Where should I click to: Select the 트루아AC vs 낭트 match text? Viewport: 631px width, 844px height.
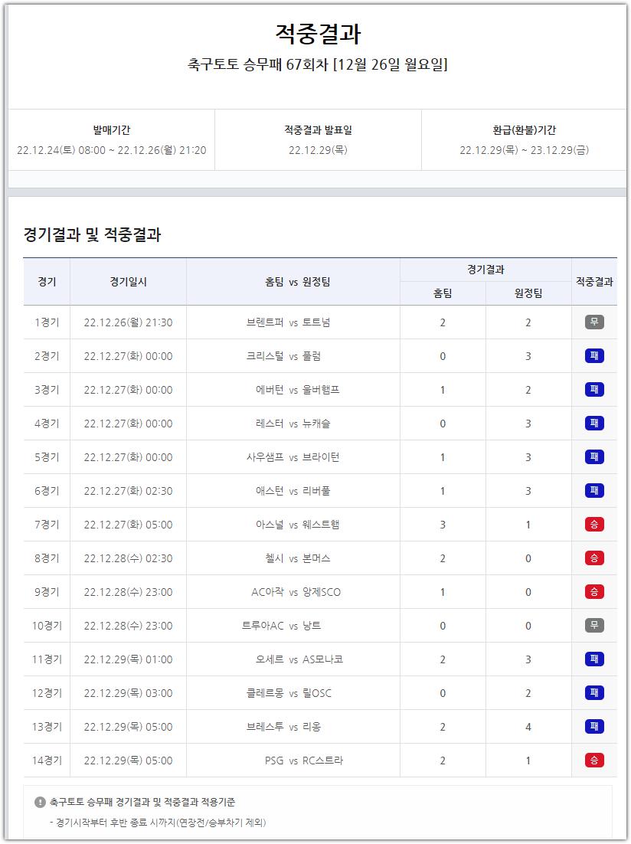pyautogui.click(x=282, y=626)
